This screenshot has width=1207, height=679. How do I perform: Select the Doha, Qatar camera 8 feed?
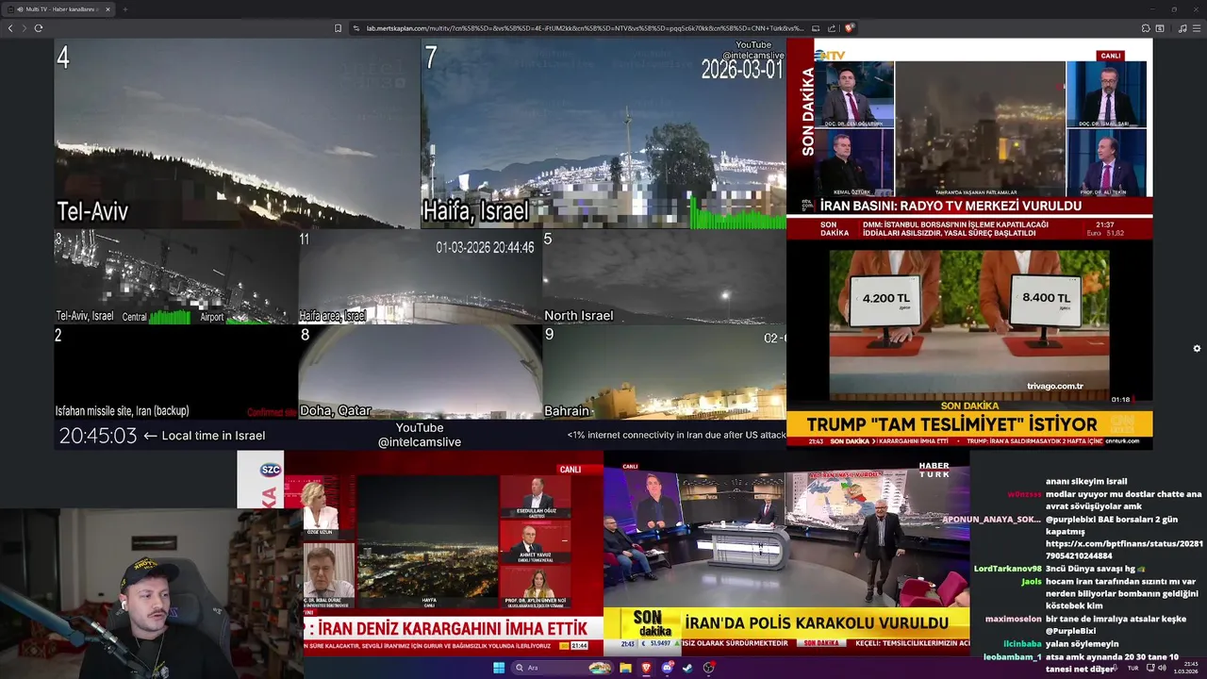coord(420,373)
